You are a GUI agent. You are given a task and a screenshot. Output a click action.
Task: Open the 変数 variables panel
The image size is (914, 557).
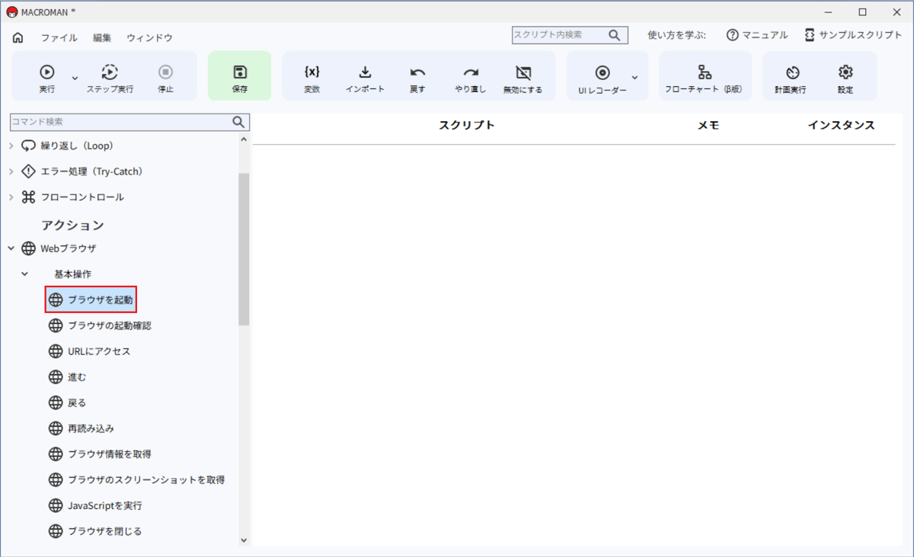pos(312,72)
